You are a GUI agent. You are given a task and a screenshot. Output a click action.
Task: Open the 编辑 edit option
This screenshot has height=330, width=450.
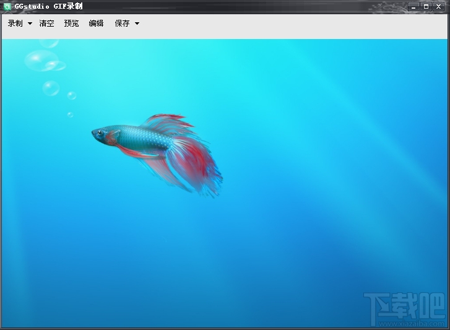(x=96, y=24)
